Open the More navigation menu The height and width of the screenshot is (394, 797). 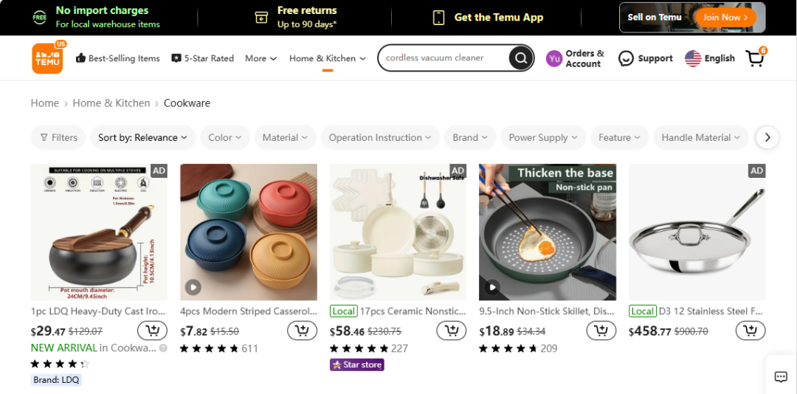pos(261,58)
